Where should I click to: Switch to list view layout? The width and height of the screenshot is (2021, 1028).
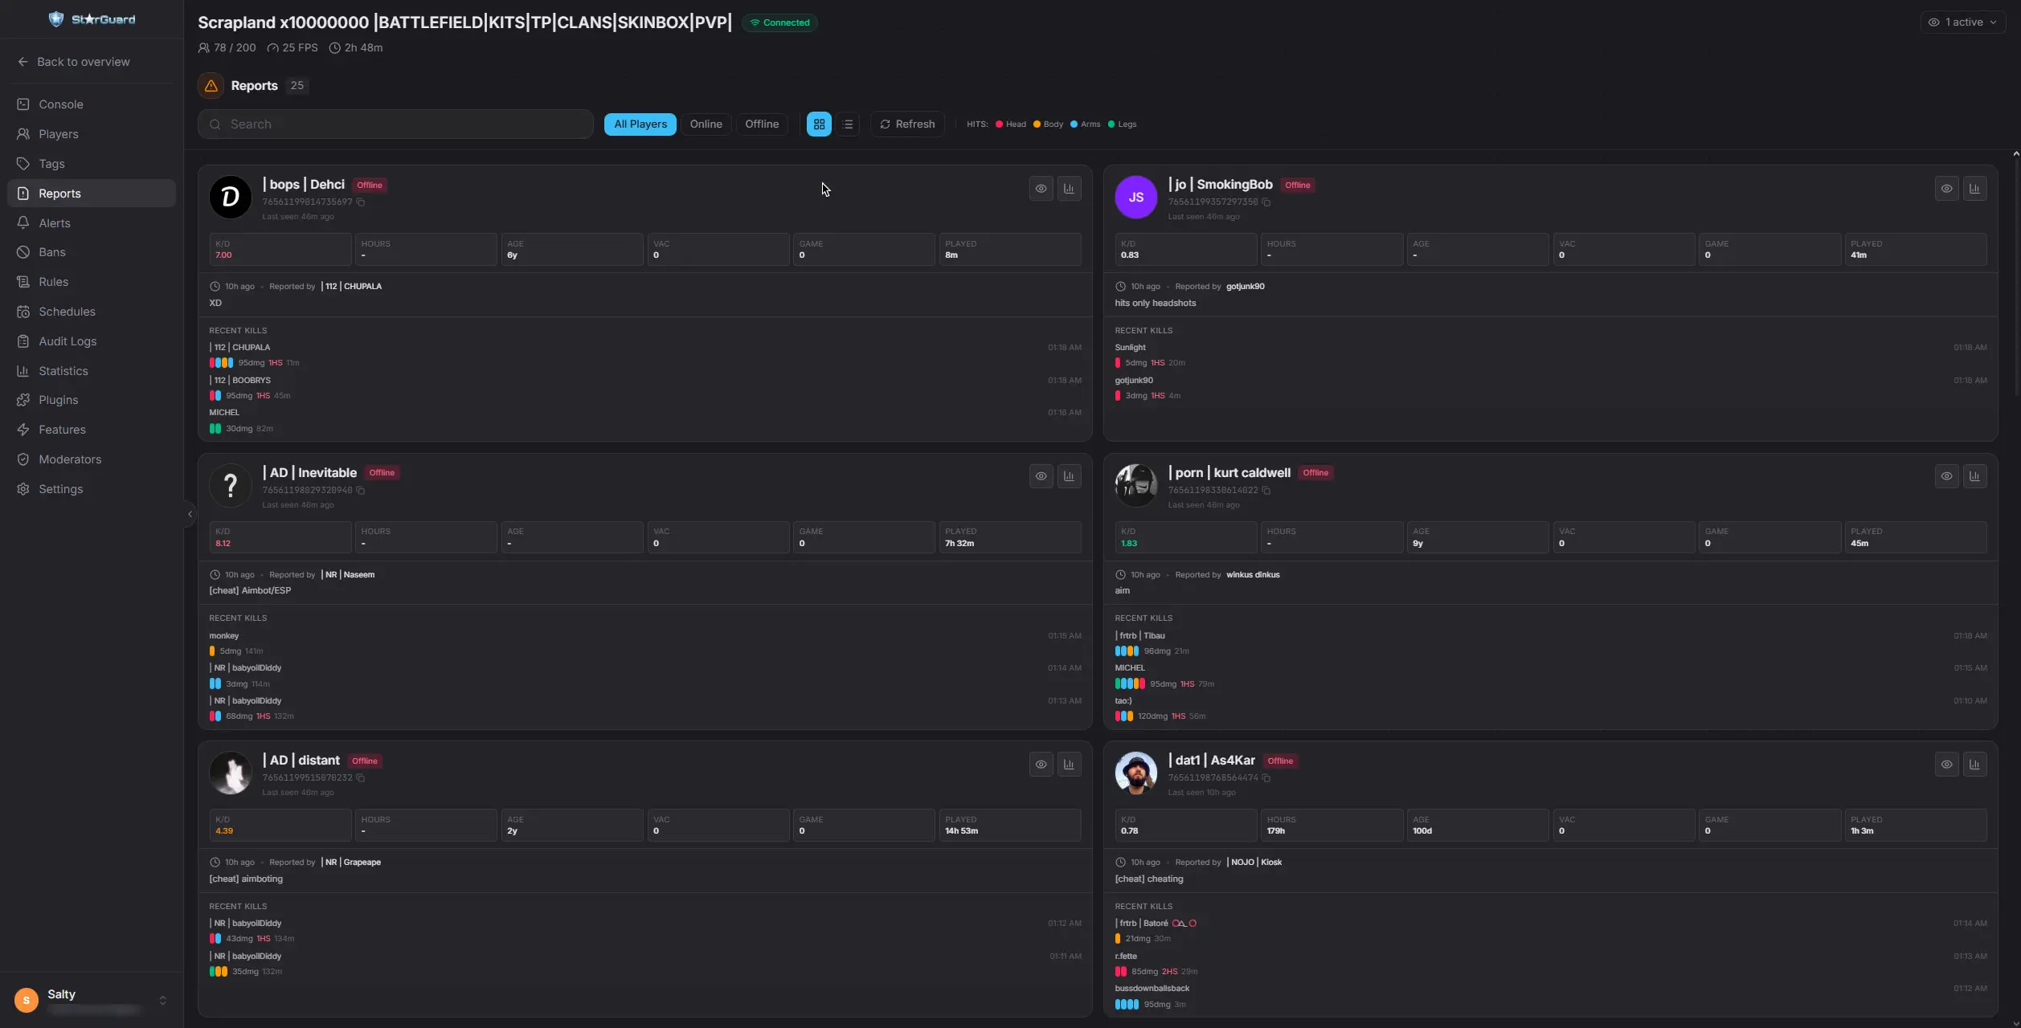tap(847, 124)
